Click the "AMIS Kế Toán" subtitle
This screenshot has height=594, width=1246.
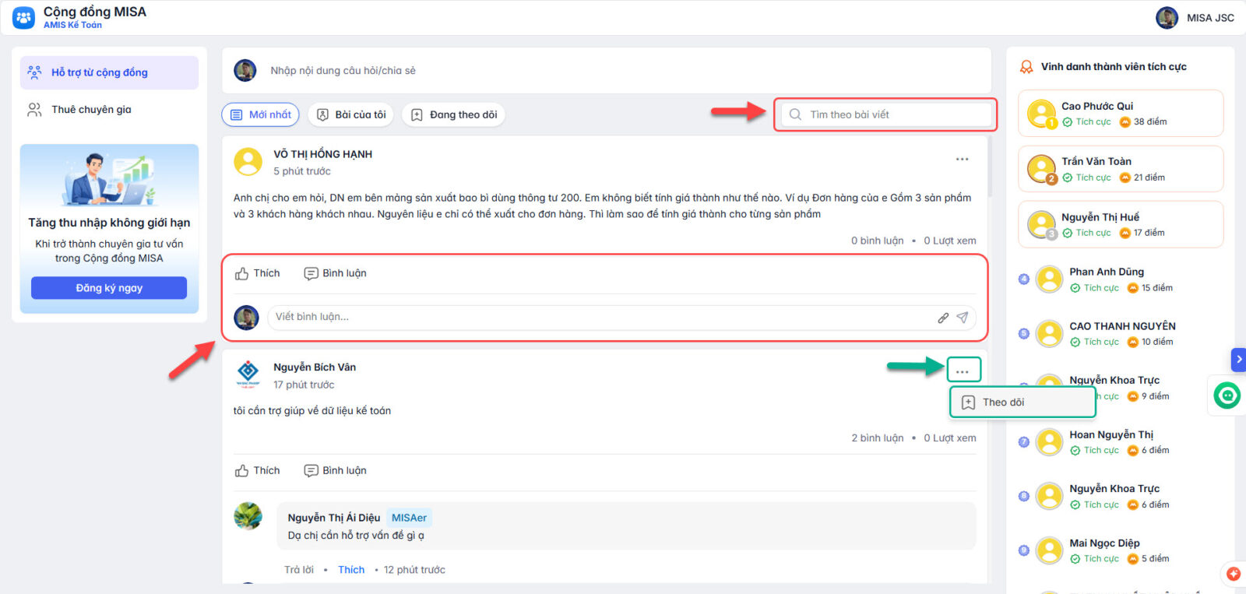click(72, 25)
